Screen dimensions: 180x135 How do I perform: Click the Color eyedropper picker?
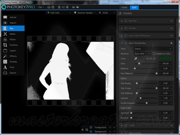135,58
